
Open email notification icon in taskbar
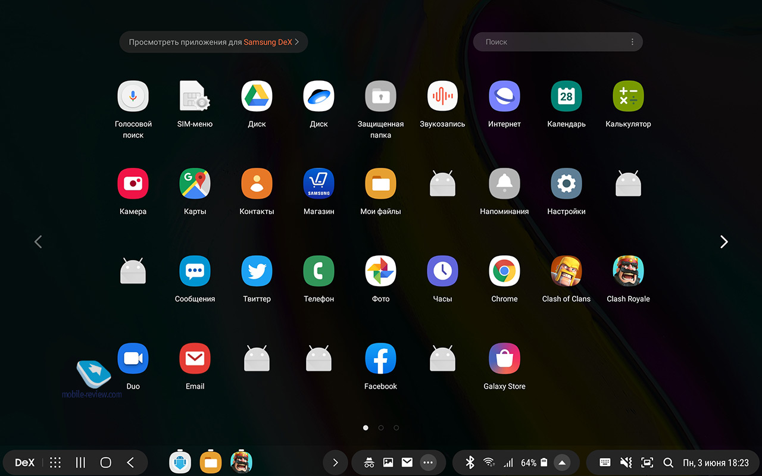coord(407,462)
